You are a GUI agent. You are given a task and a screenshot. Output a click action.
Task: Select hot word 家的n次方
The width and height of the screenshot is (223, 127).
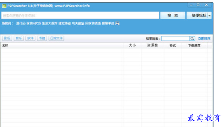coord(34,23)
